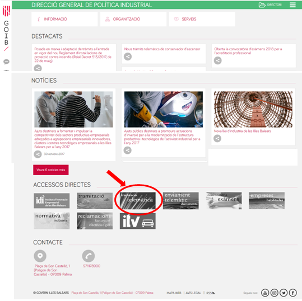Open the Organització menu
Screen dimensions: 302x301
pyautogui.click(x=133, y=19)
